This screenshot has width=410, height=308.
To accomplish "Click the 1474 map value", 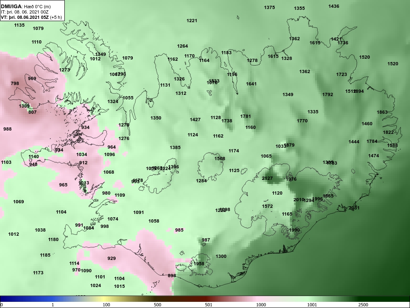I will [374, 156].
